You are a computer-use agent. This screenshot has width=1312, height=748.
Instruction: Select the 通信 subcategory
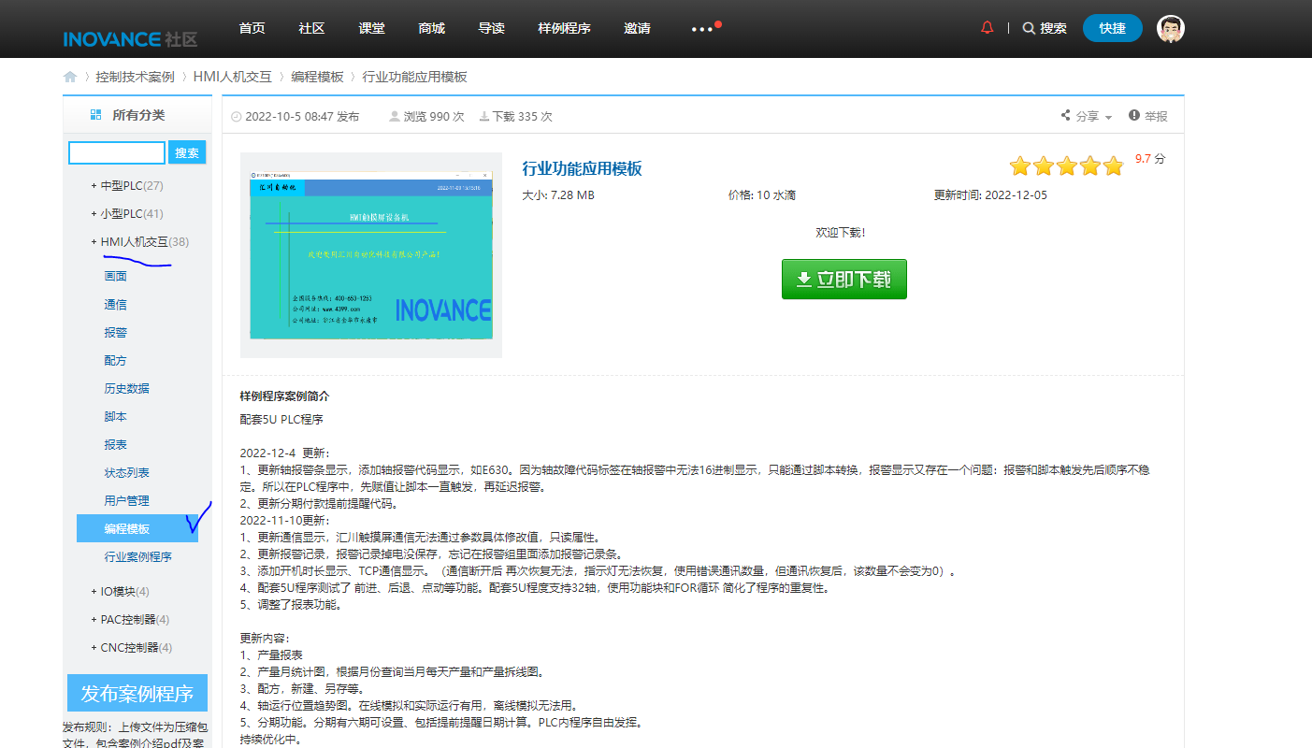(x=116, y=304)
